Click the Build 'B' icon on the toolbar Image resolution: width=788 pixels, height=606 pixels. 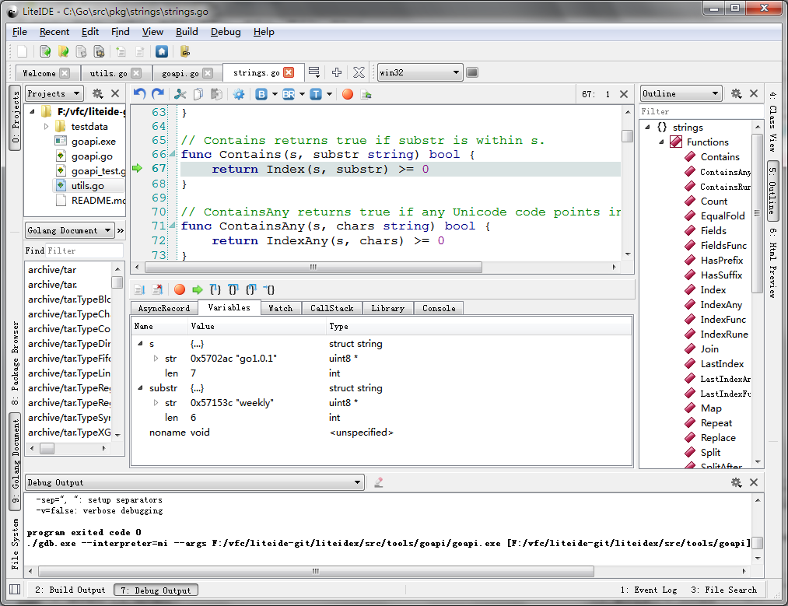[x=262, y=93]
